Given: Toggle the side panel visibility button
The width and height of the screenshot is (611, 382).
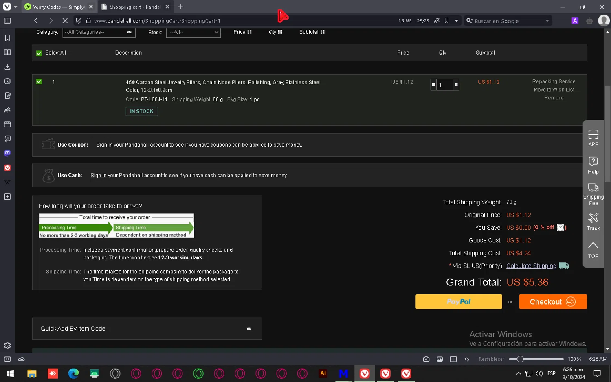Looking at the screenshot, I should click(7, 20).
